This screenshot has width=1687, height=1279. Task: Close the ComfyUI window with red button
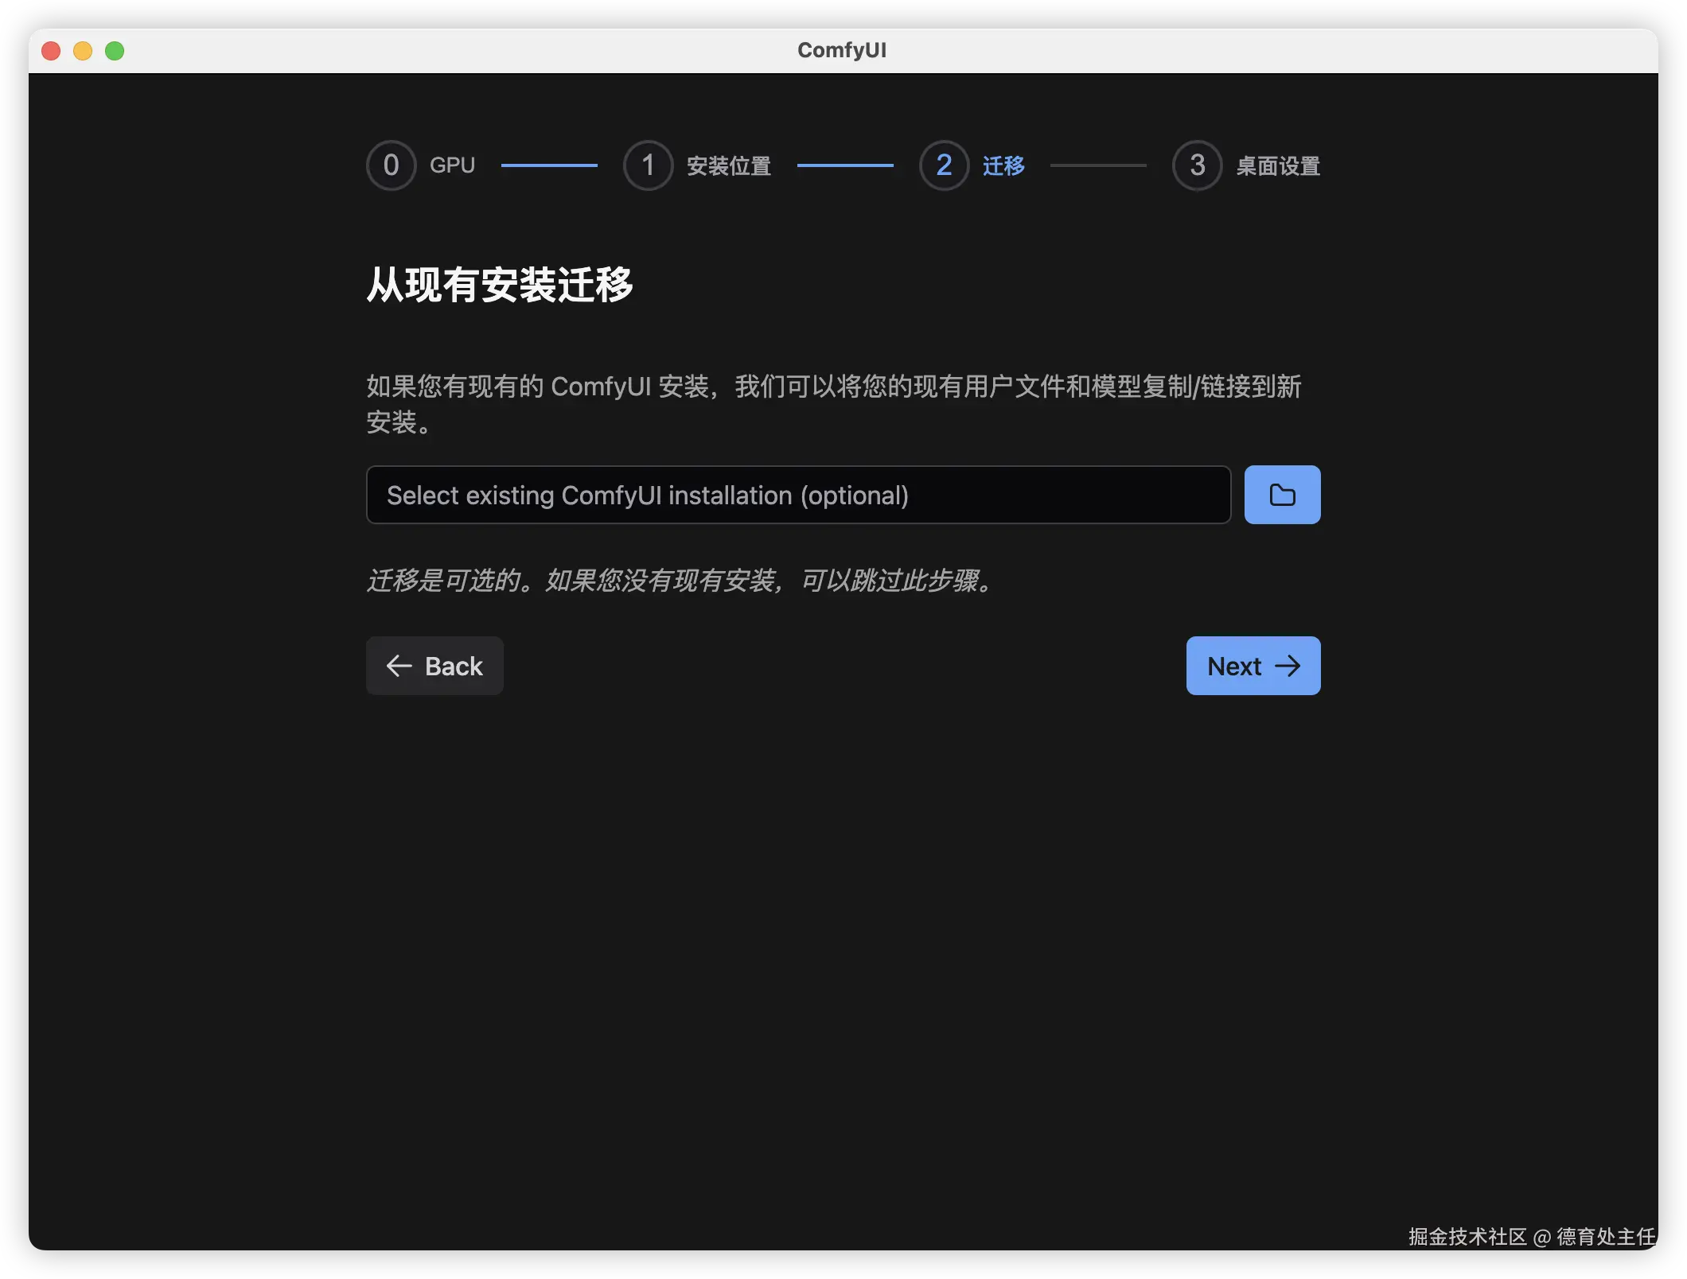(51, 51)
